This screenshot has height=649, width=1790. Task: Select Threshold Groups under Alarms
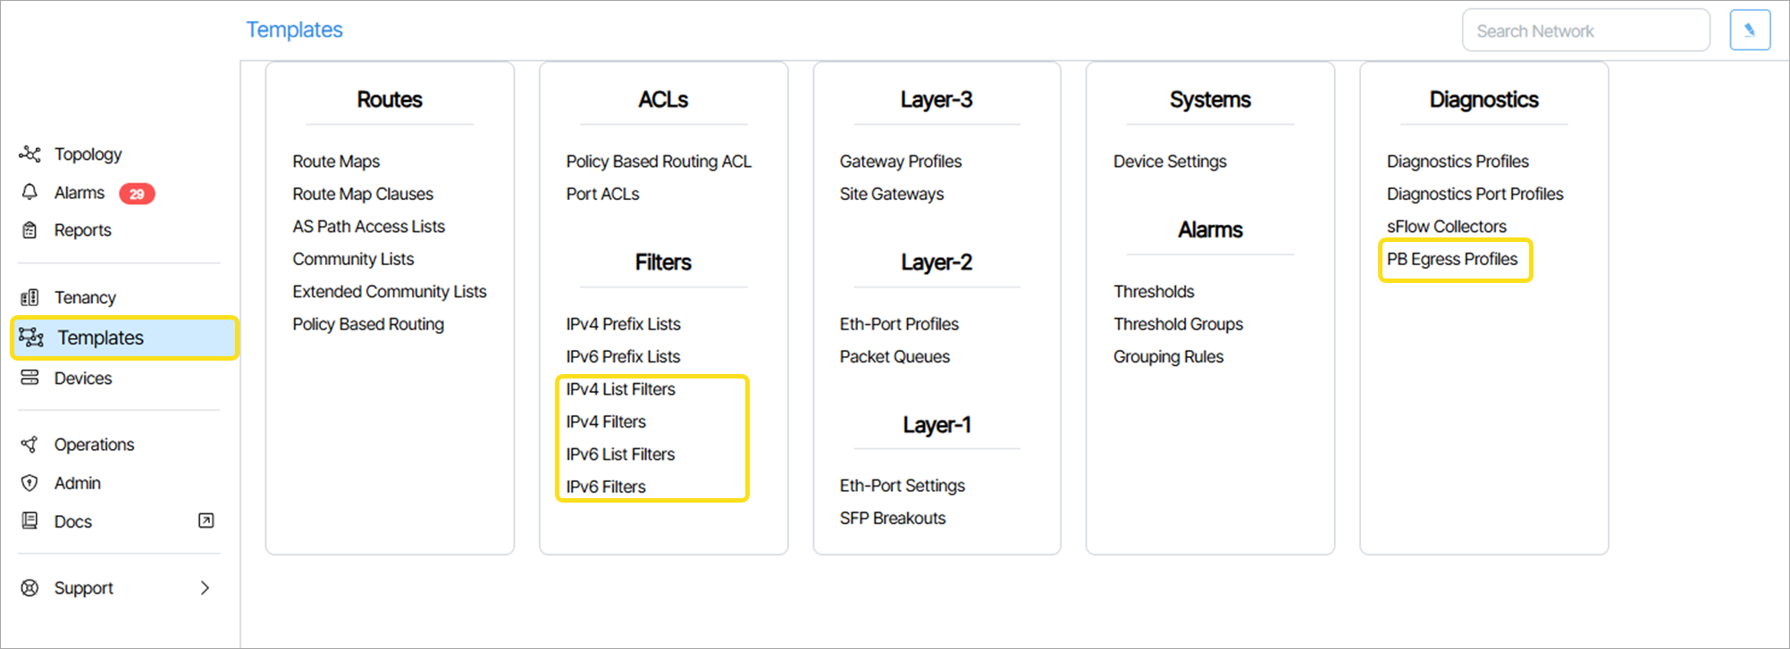click(1178, 324)
